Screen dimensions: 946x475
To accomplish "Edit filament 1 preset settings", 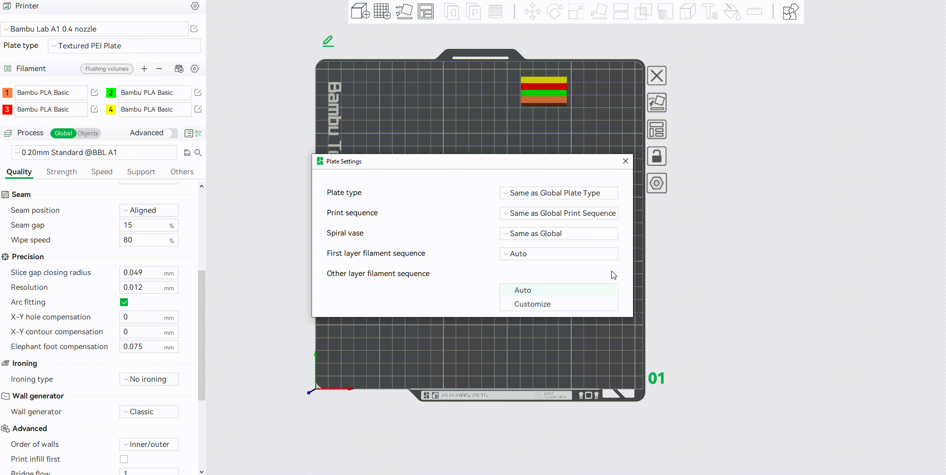I will tap(94, 92).
